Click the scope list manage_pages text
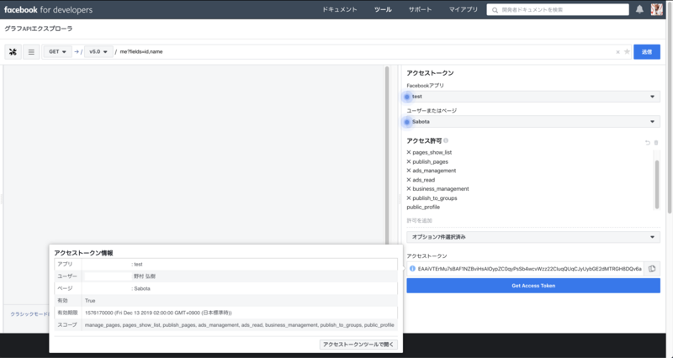 click(240, 325)
